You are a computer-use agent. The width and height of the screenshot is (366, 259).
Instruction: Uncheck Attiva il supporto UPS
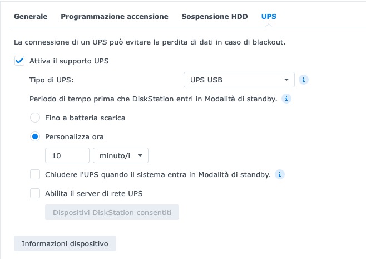[19, 61]
